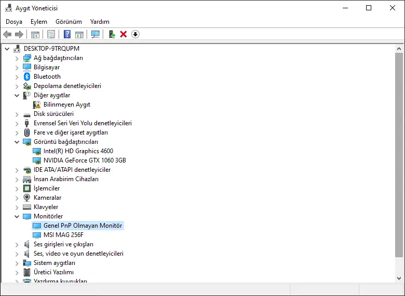Scan for hardware changes monitor icon
The image size is (405, 296).
(95, 34)
